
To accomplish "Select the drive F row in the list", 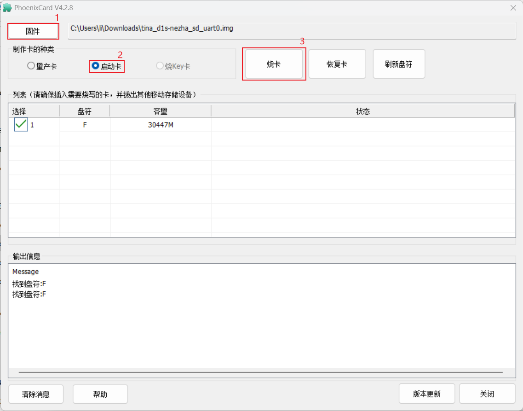I will (161, 124).
